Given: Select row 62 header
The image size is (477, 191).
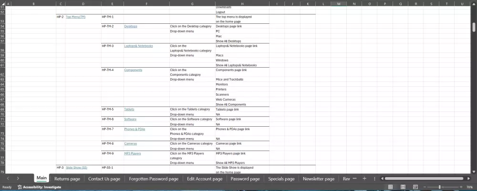Looking at the screenshot, I should click(x=3, y=72).
